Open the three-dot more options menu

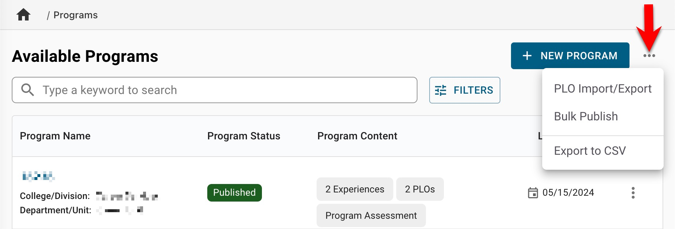pos(649,56)
